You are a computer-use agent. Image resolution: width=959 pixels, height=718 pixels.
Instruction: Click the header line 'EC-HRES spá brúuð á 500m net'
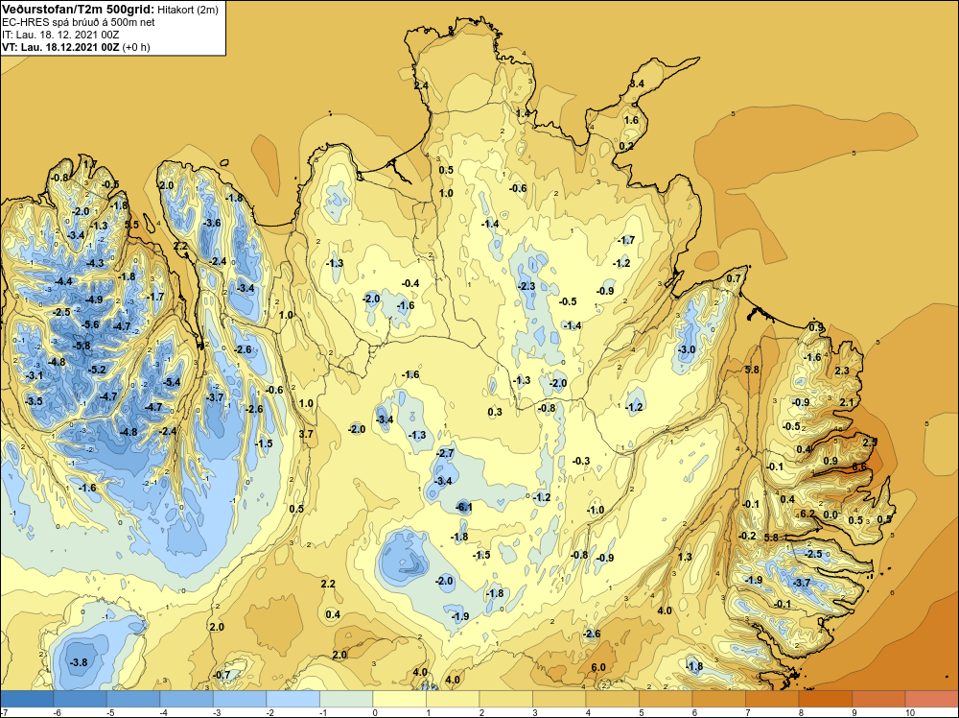click(79, 22)
